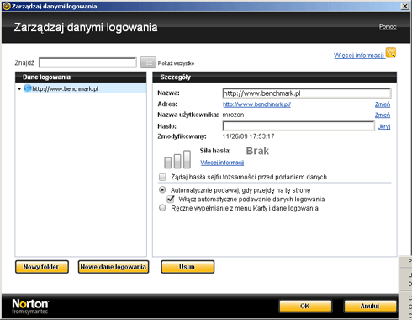Click the globe icon of benchmark.pl entry
The height and width of the screenshot is (320, 412).
coord(28,88)
